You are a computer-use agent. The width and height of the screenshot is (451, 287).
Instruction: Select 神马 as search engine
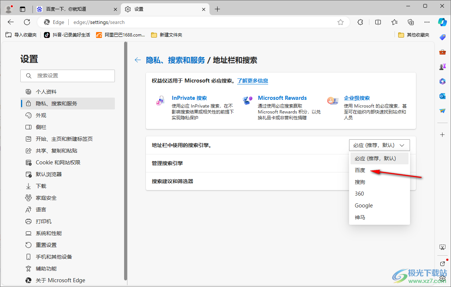point(379,217)
